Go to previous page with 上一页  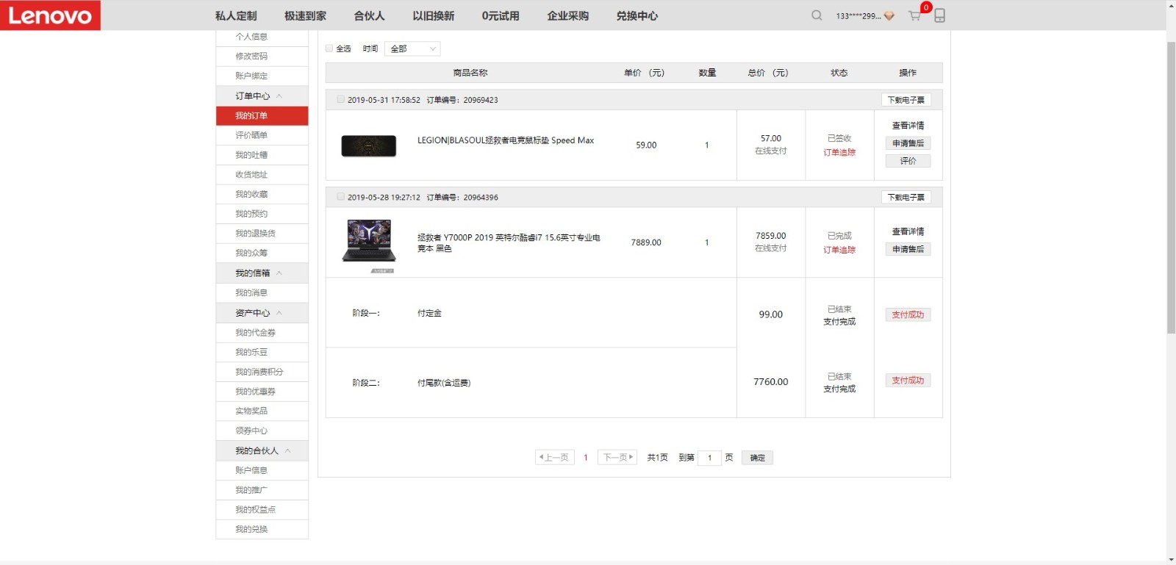coord(555,458)
